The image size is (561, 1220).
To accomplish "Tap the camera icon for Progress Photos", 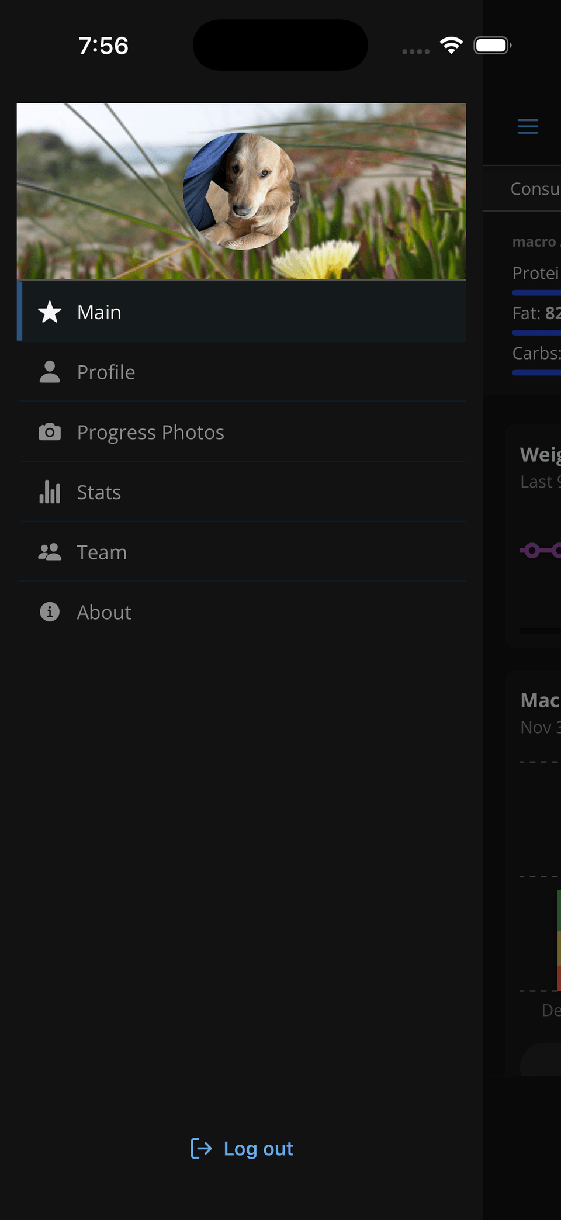I will pyautogui.click(x=50, y=431).
